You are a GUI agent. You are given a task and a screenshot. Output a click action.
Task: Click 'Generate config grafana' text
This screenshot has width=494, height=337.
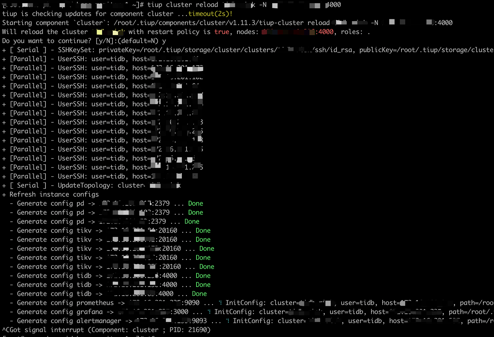point(60,312)
